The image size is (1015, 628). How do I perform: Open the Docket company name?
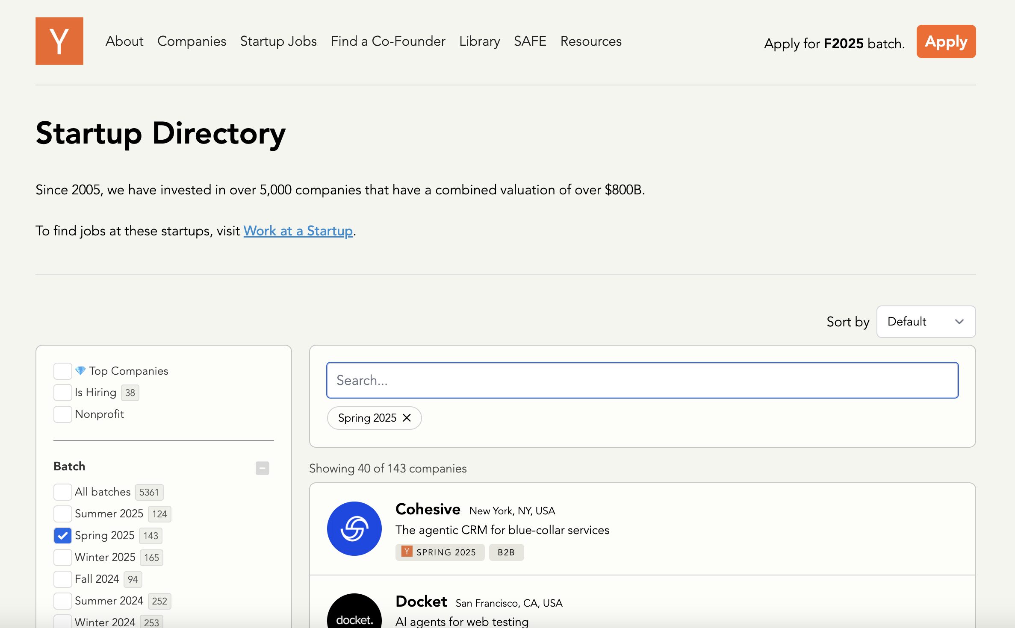(421, 602)
